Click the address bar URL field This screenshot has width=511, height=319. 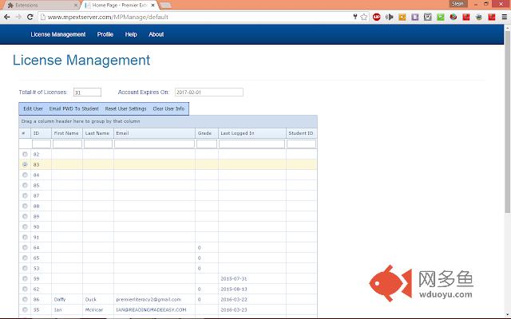pyautogui.click(x=196, y=17)
